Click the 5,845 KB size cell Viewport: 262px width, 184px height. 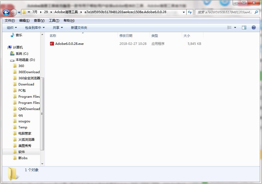pyautogui.click(x=194, y=44)
